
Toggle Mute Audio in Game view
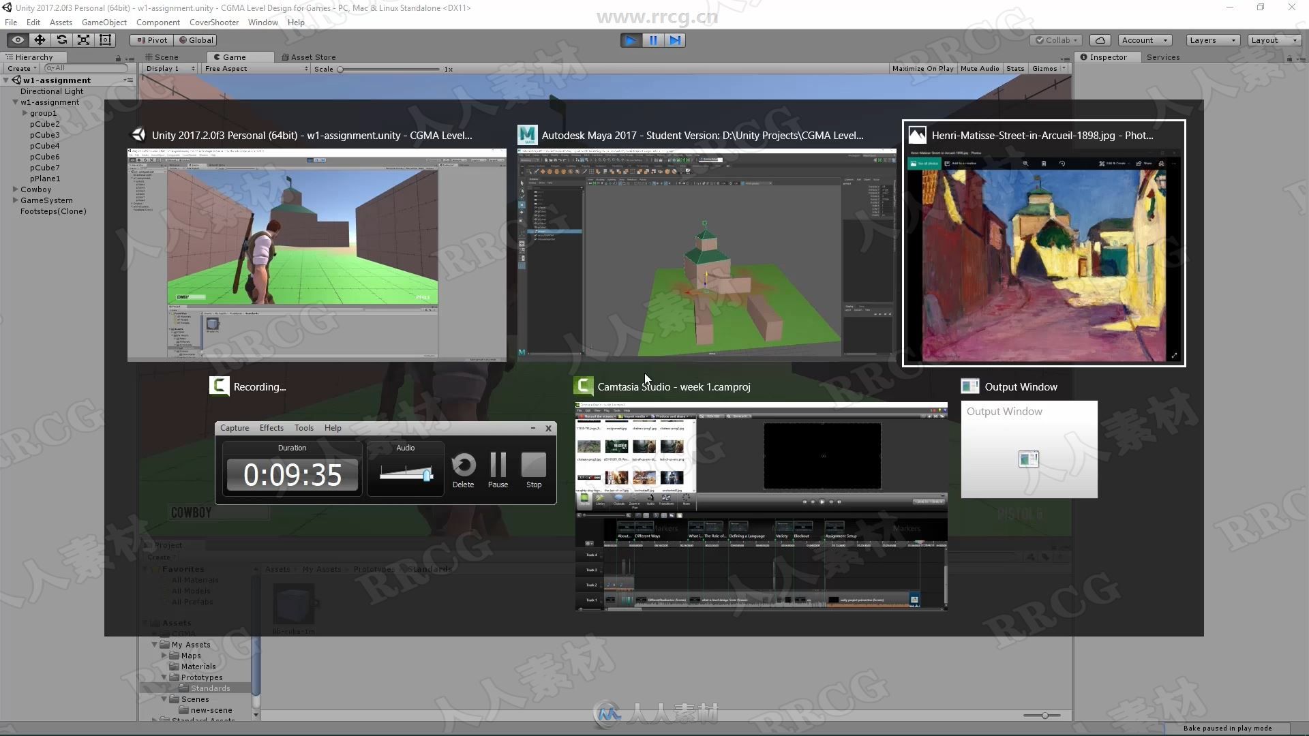click(980, 69)
